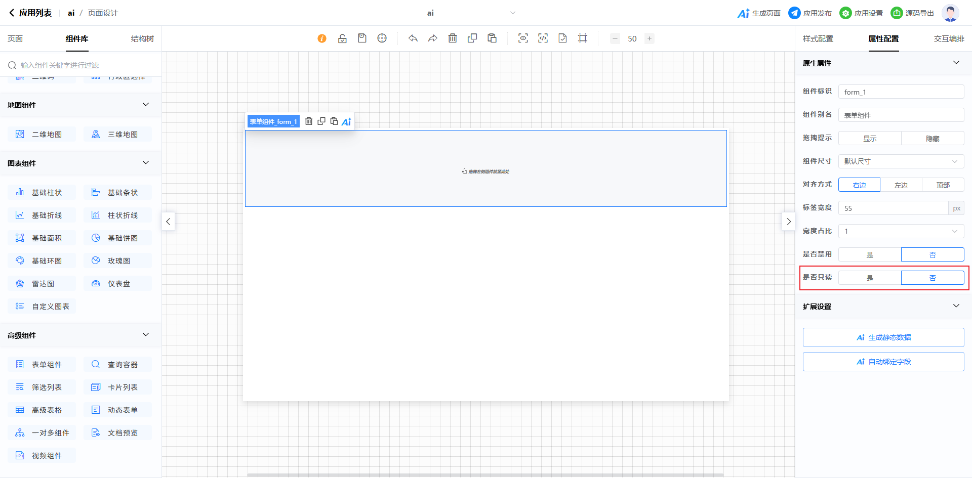Click the undo arrow in the toolbar

point(413,38)
